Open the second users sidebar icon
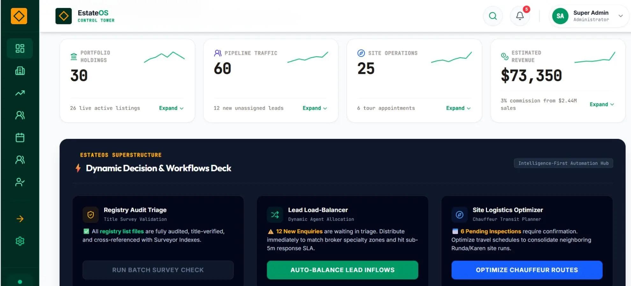 tap(20, 160)
